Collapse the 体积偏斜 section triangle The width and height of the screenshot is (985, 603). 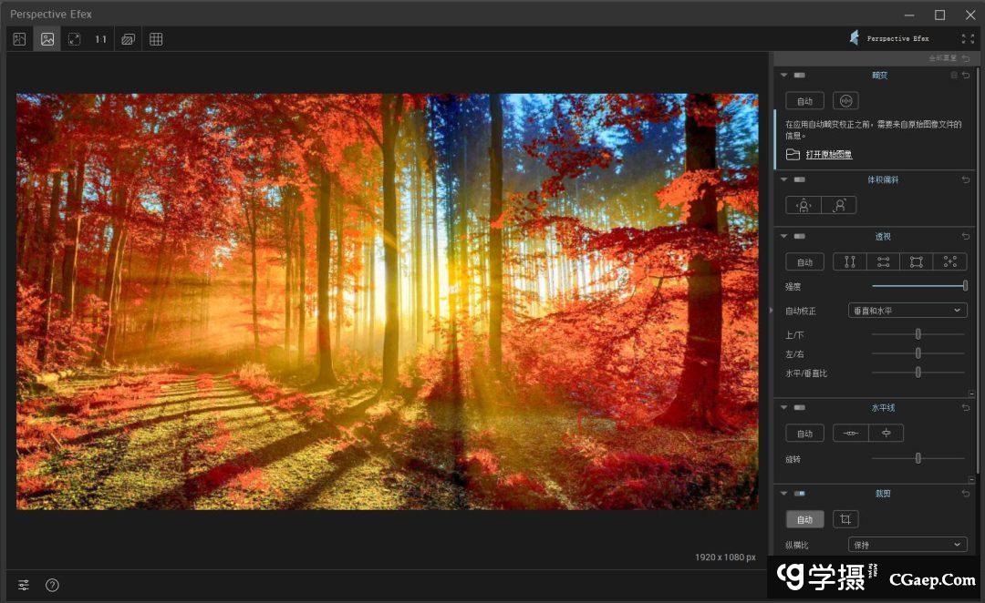783,180
